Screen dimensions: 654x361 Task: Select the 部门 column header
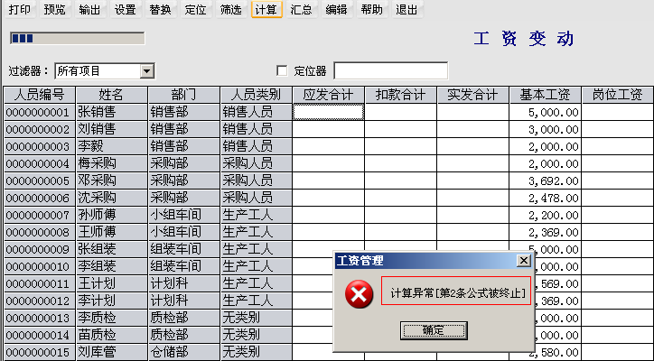point(184,95)
